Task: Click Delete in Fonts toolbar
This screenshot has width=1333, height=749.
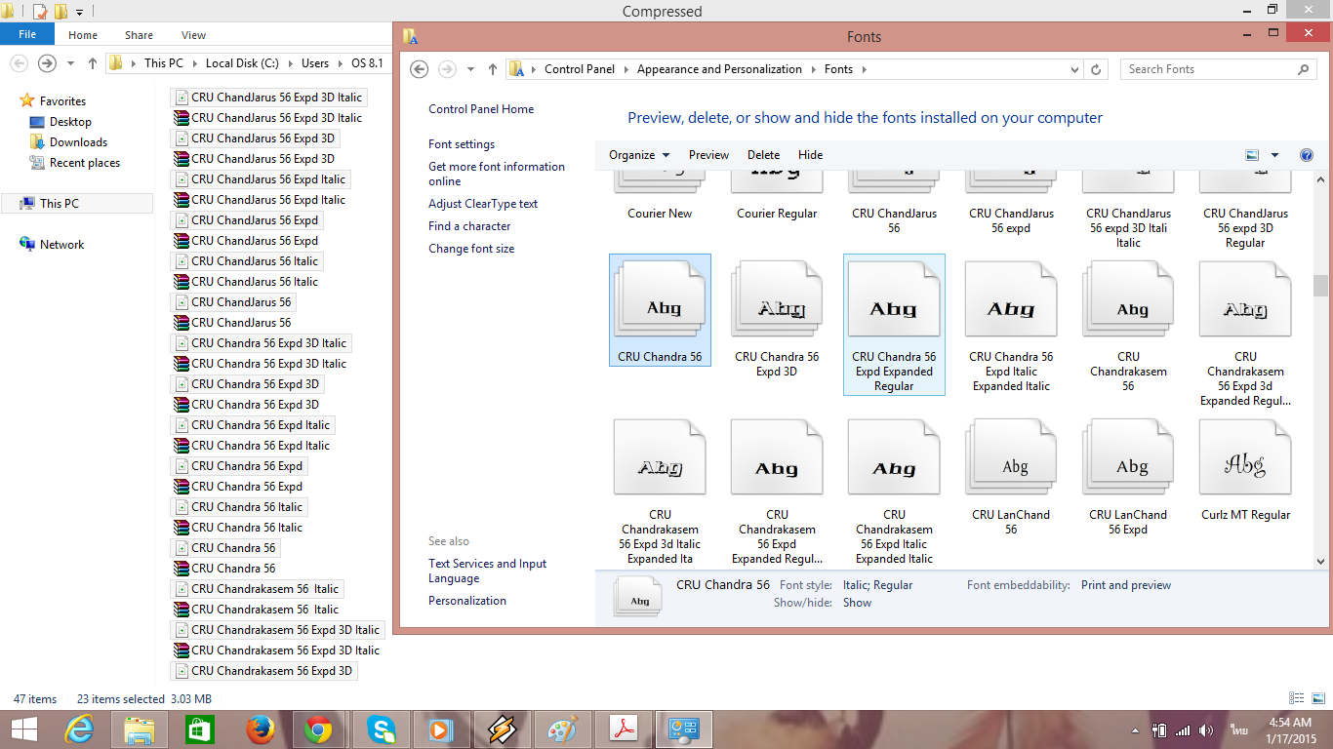Action: coord(763,155)
